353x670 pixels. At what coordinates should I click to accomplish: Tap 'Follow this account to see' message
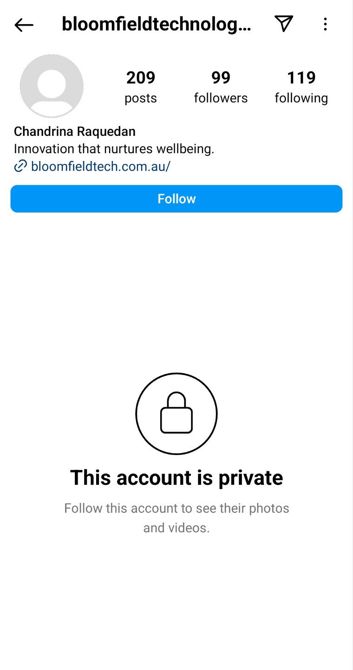[x=176, y=508]
